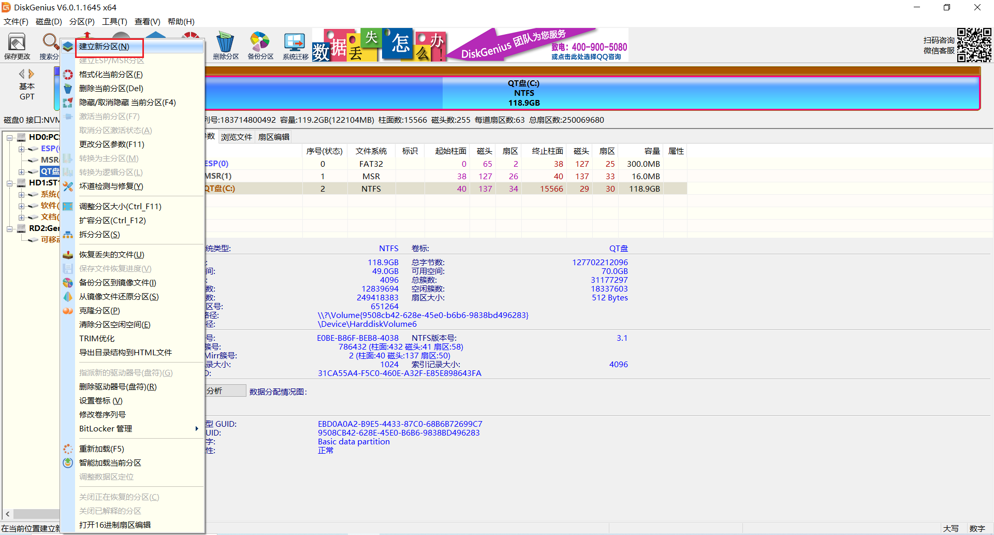Click the 坏道检测与修复 tools icon

(68, 186)
